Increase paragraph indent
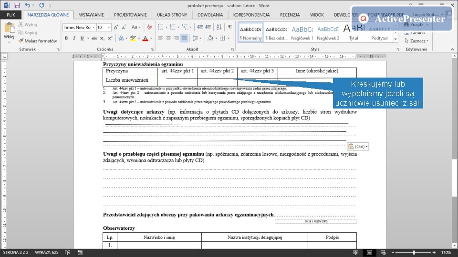 click(208, 28)
